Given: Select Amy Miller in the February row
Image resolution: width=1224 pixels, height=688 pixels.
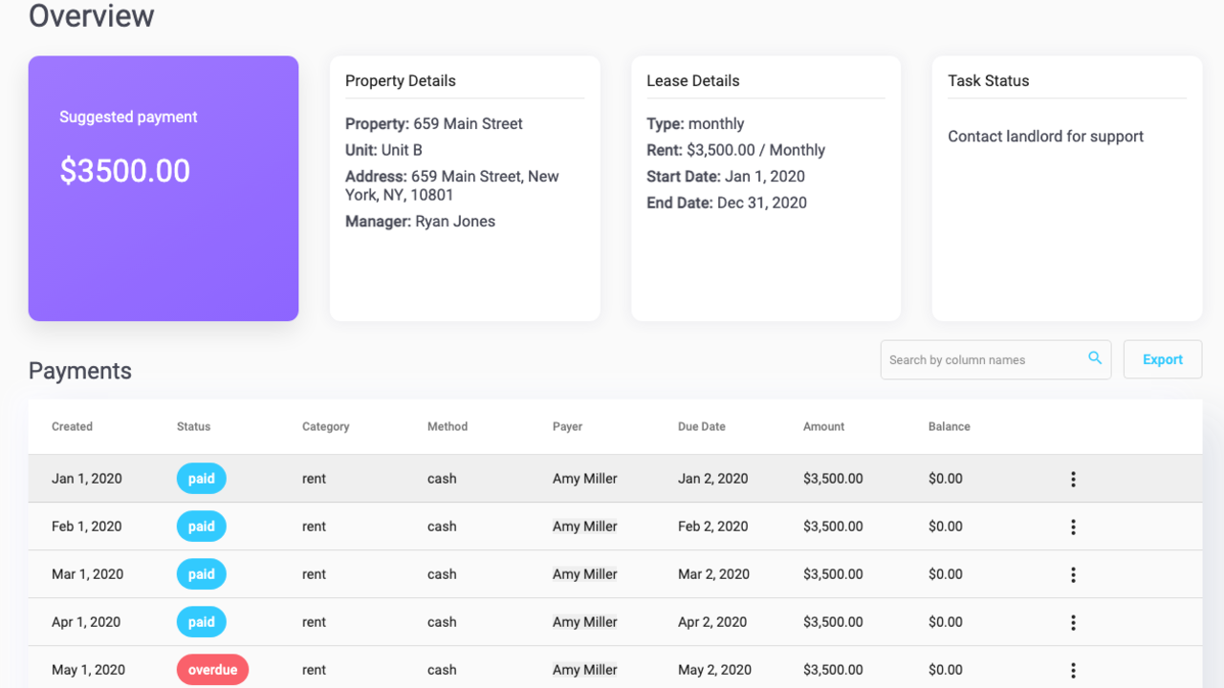Looking at the screenshot, I should point(584,527).
